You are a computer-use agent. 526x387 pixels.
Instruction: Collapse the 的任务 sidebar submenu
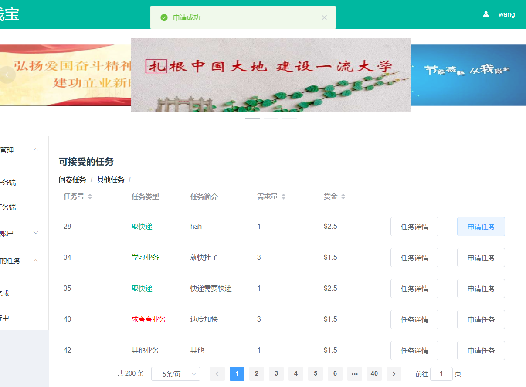36,261
